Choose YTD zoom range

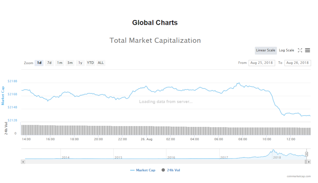90,63
